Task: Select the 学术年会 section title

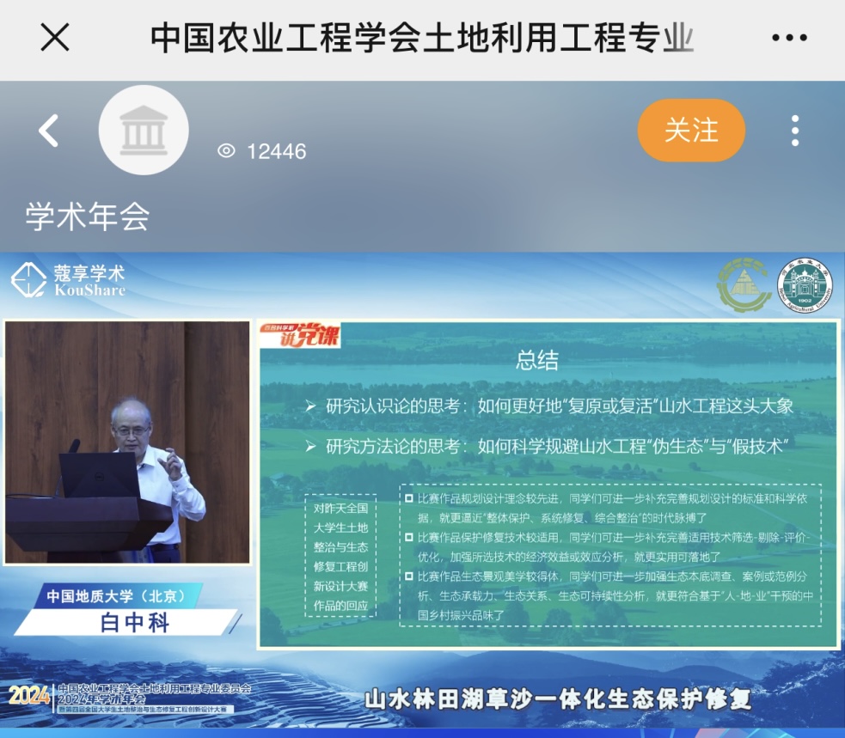Action: pyautogui.click(x=88, y=217)
